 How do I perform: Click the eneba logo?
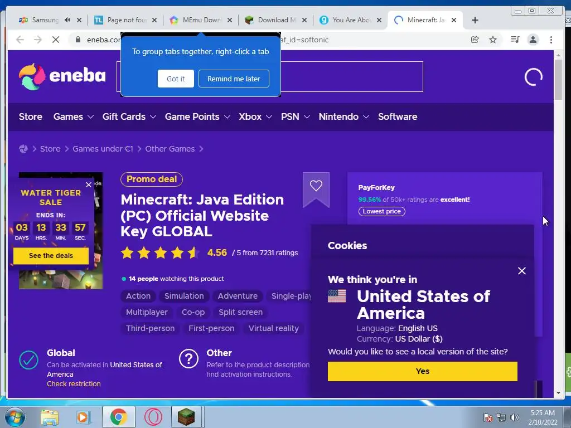(62, 77)
